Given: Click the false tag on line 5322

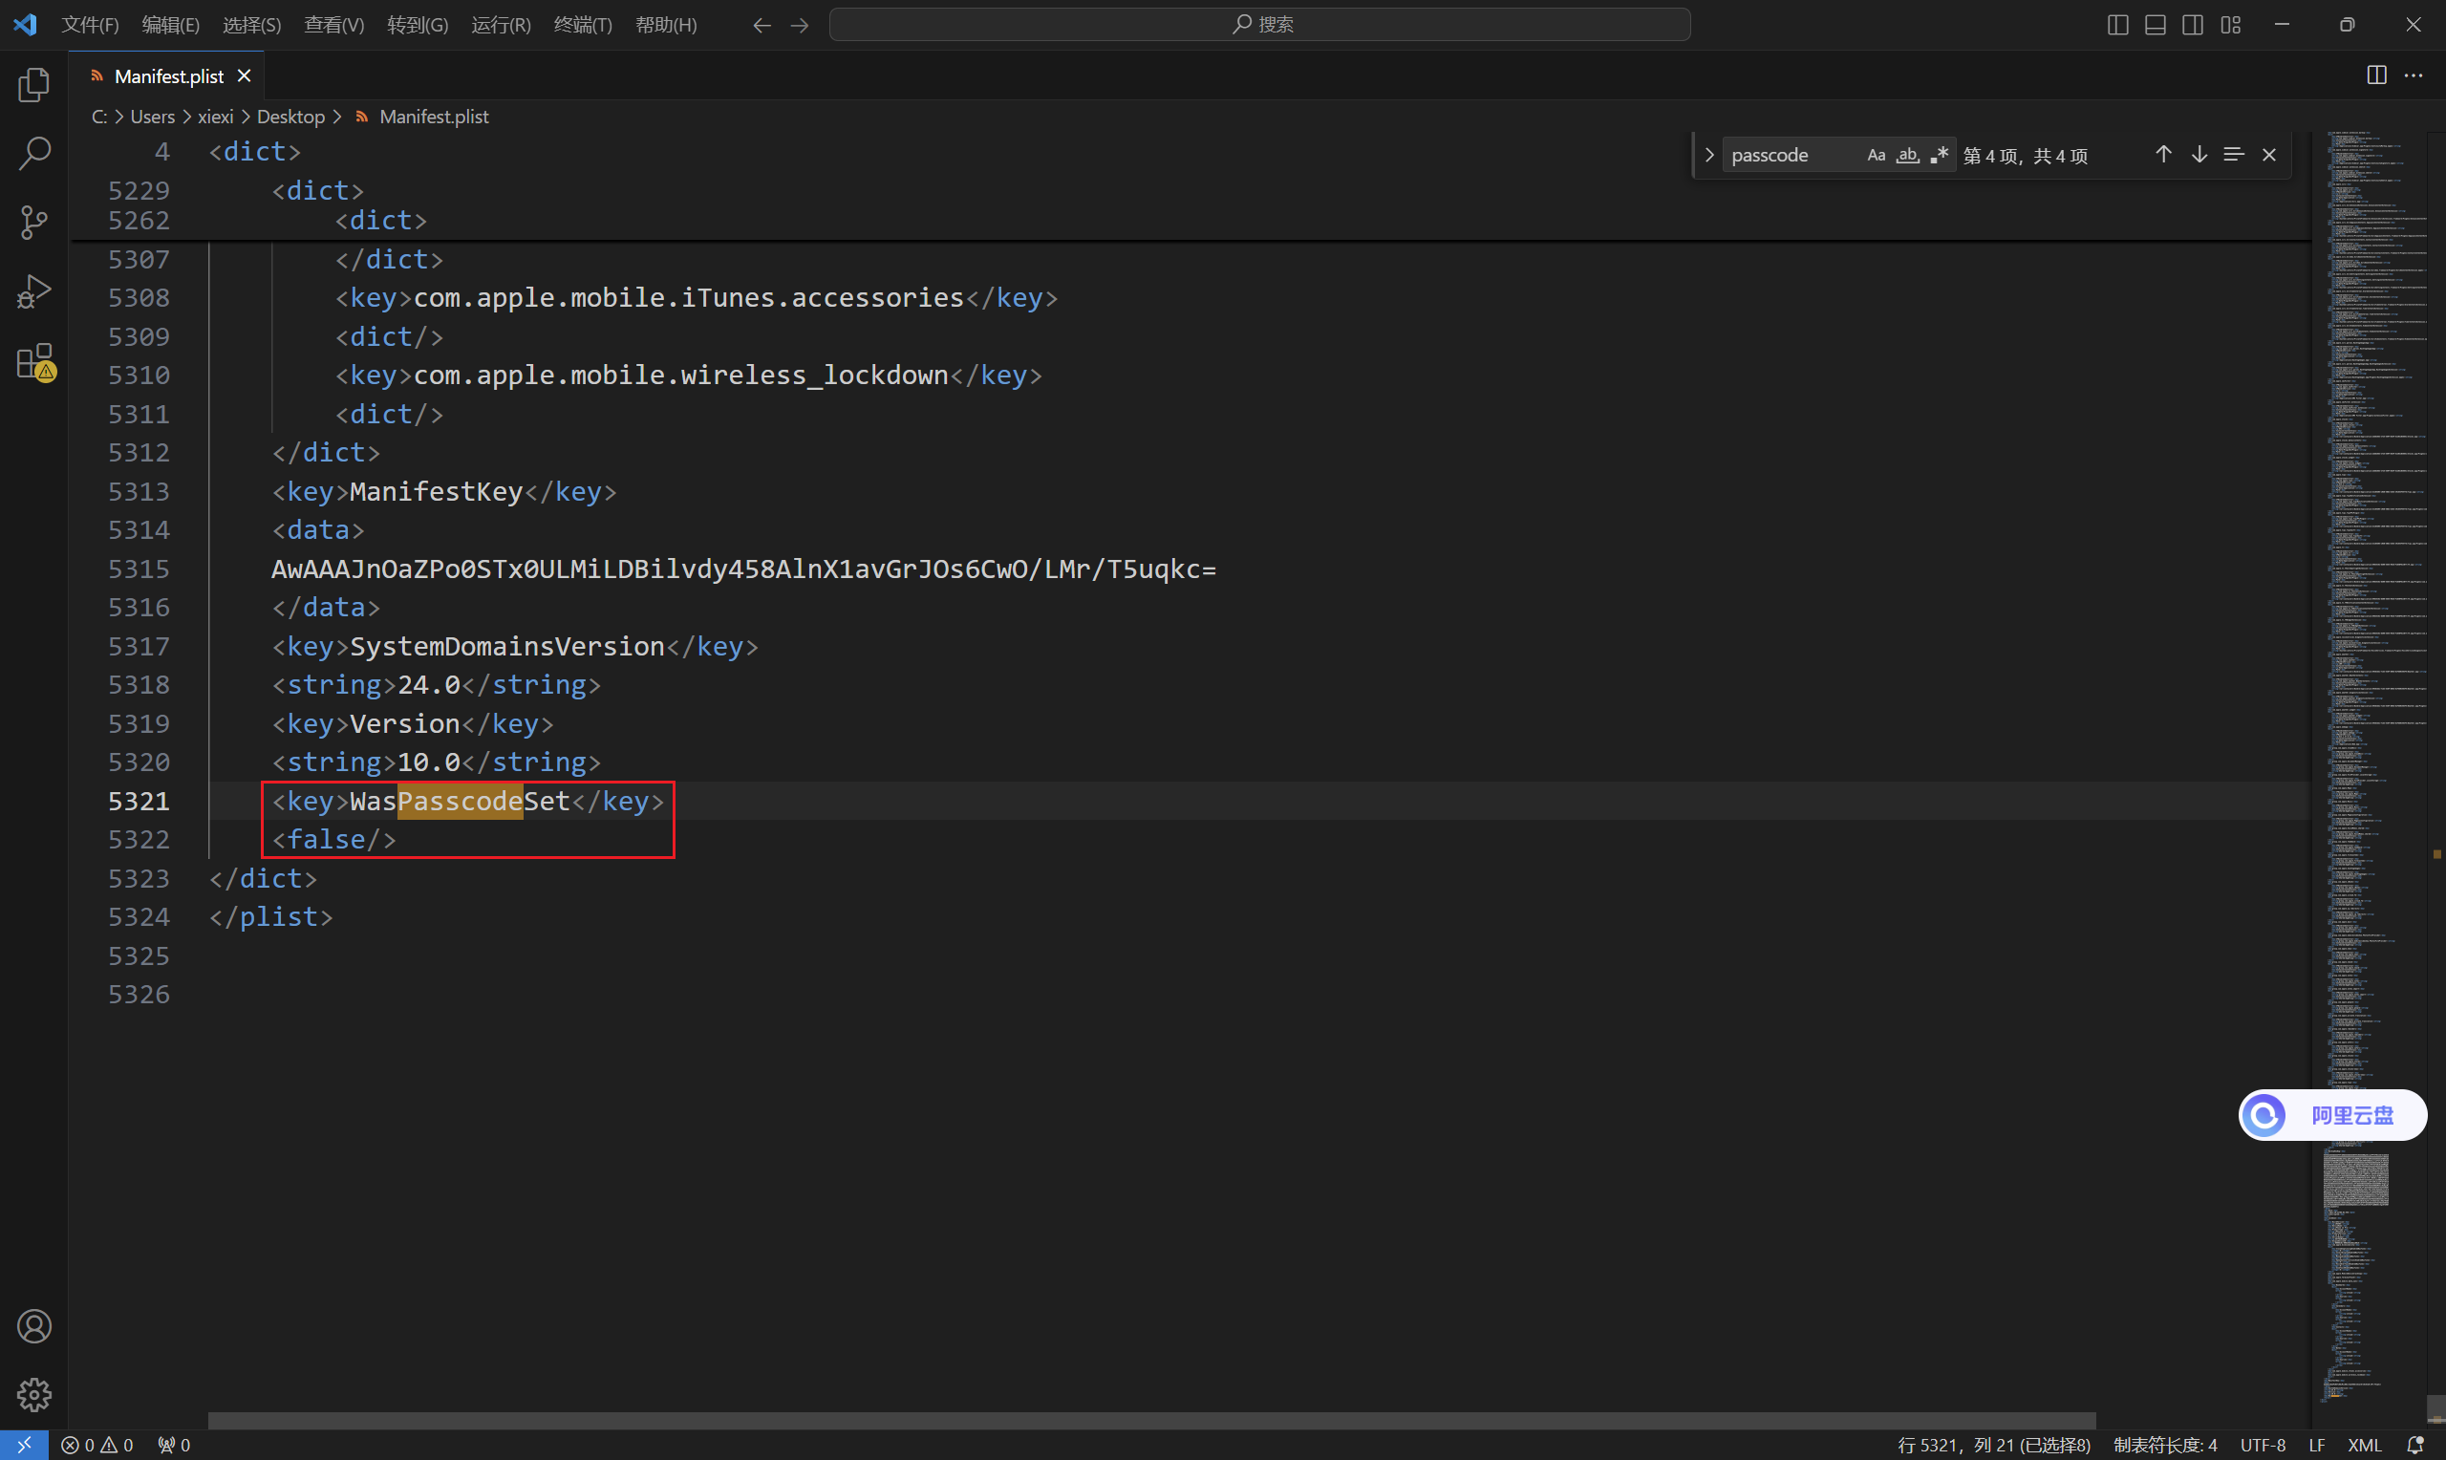Looking at the screenshot, I should click(x=334, y=839).
